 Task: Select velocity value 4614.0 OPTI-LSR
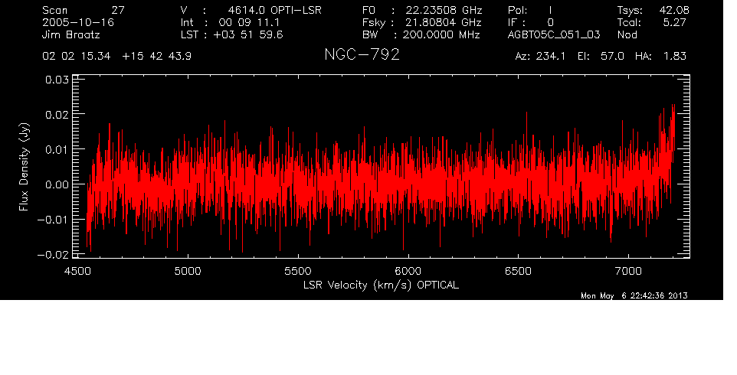[x=274, y=10]
